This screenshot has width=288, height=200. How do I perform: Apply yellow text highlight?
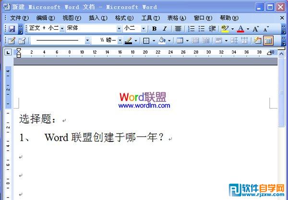(x=225, y=29)
